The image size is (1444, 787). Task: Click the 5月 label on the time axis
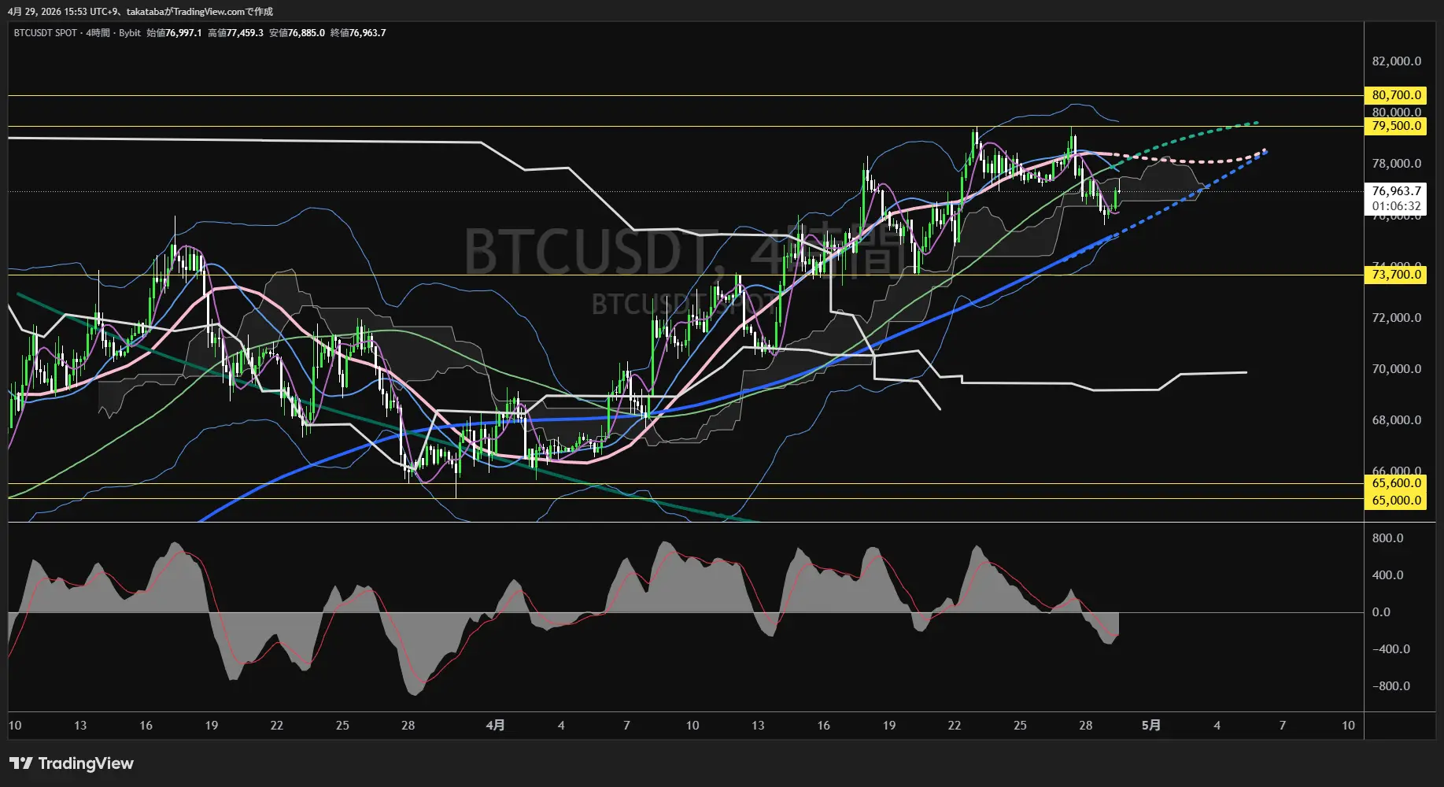click(1150, 726)
